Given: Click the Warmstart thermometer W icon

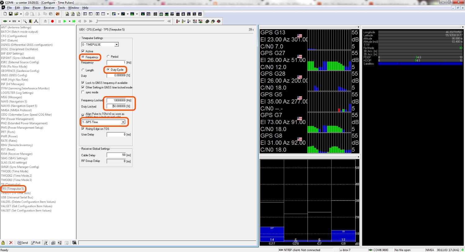Looking at the screenshot, I should pos(184,21).
